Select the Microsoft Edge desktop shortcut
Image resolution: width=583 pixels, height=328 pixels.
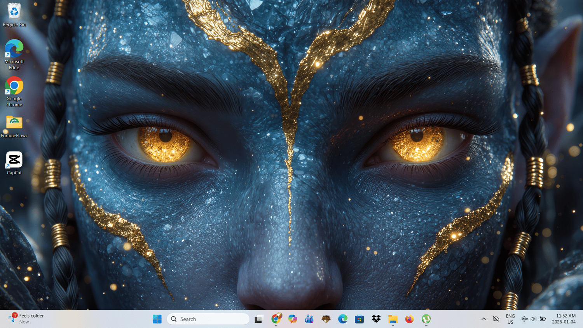coord(14,54)
